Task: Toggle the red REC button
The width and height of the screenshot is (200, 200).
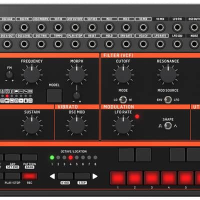Action: tap(29, 176)
